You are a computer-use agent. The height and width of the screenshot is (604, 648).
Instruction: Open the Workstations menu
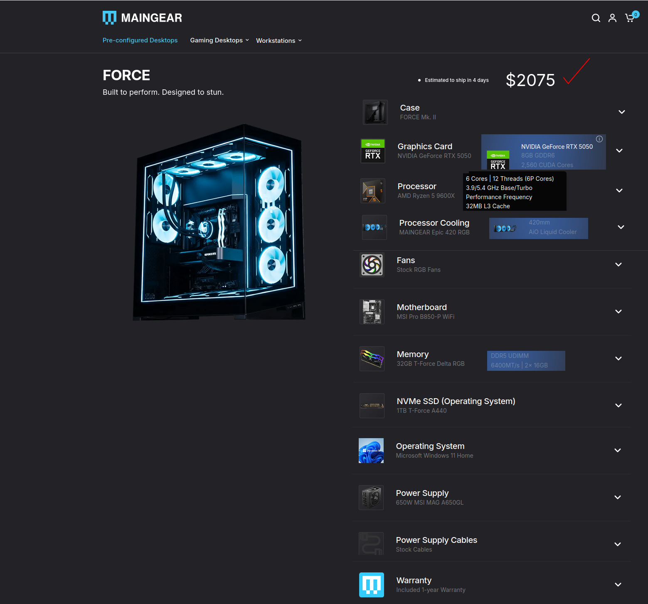point(279,41)
